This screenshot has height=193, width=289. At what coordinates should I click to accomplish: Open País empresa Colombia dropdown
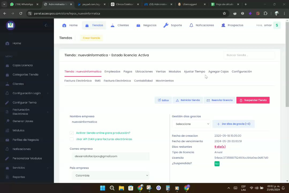click(x=111, y=176)
